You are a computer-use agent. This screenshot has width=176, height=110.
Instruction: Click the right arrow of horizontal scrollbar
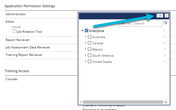[166, 102]
